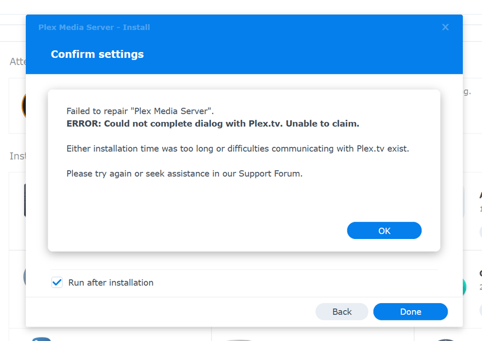Click the dark package icon at left edge
This screenshot has width=482, height=341.
point(25,201)
